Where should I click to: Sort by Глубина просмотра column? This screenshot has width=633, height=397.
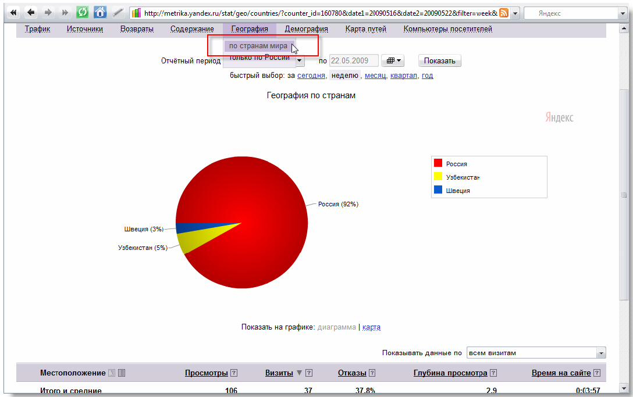pos(450,373)
